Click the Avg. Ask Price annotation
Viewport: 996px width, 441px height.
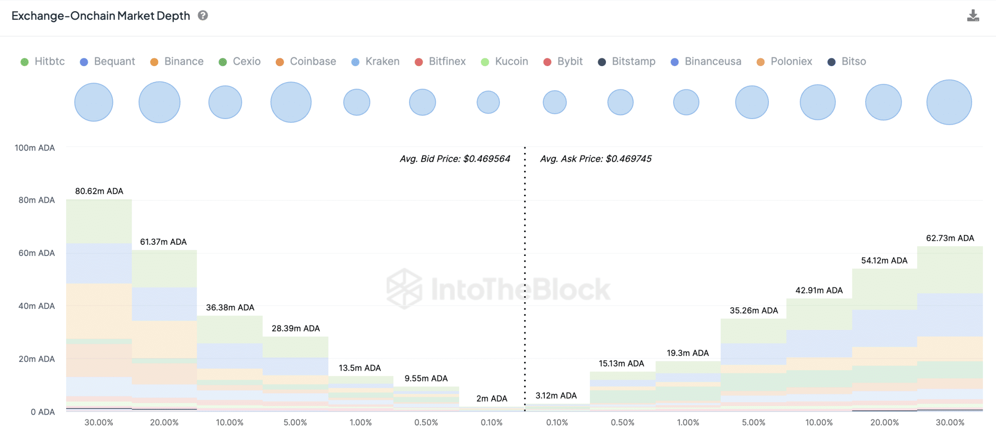596,159
